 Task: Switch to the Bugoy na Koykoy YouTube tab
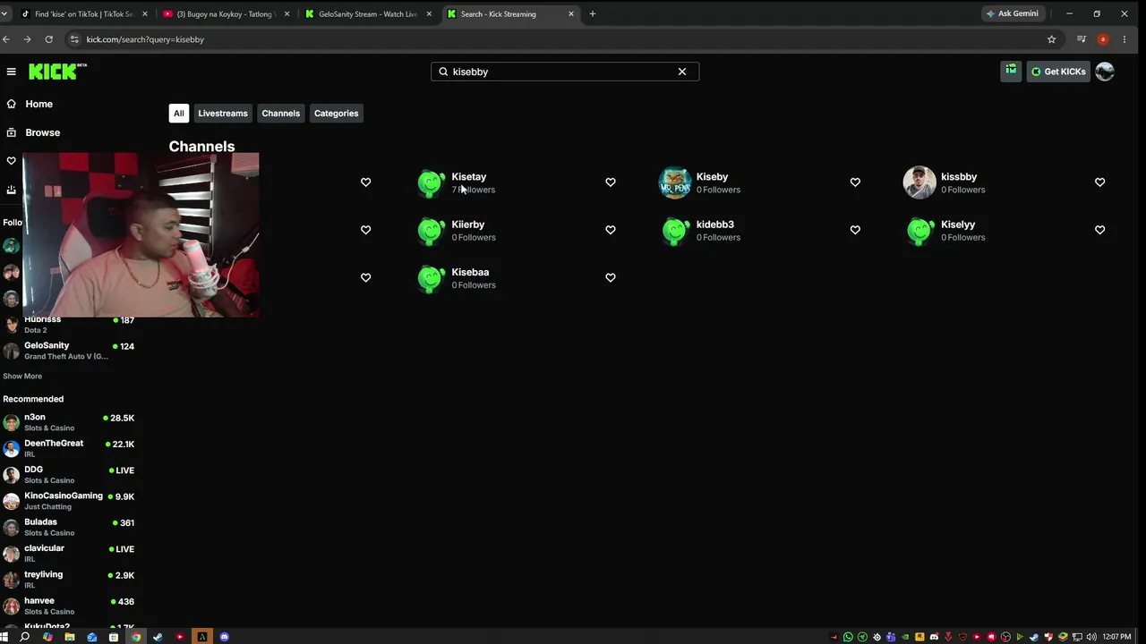coord(225,14)
